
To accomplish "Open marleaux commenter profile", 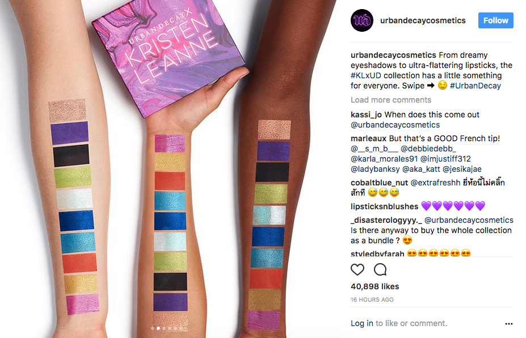I will 368,138.
